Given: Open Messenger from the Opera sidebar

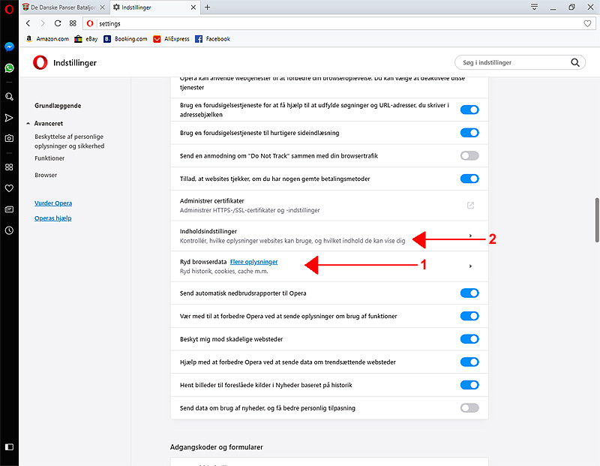Looking at the screenshot, I should 9,47.
